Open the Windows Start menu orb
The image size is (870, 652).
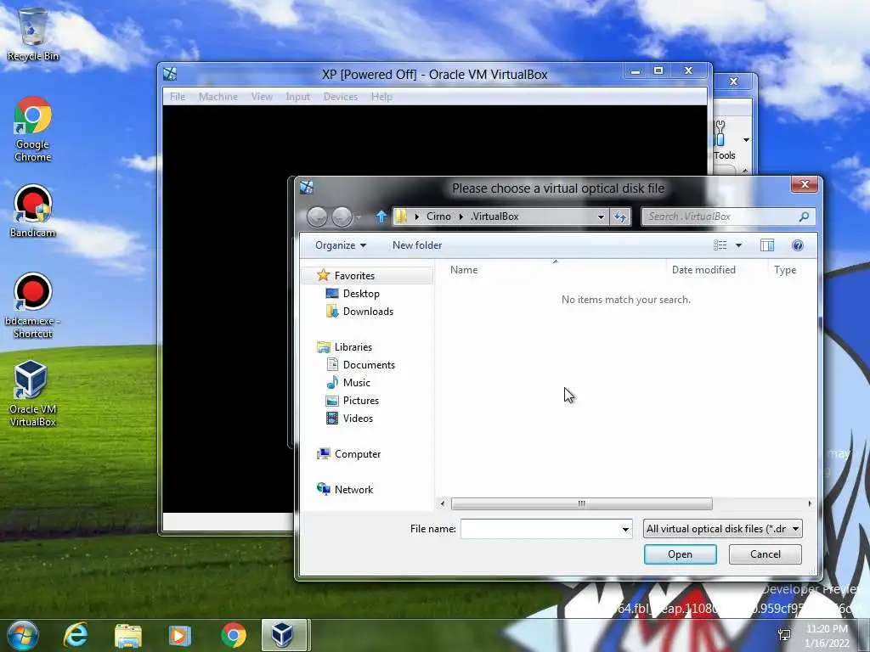[x=22, y=635]
